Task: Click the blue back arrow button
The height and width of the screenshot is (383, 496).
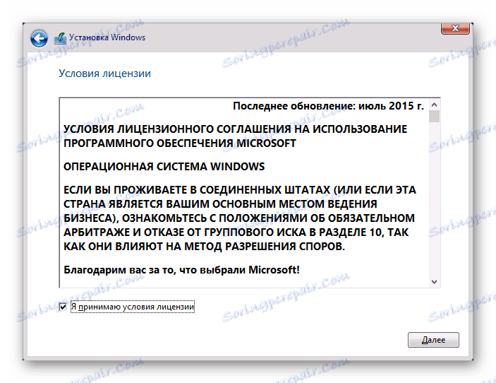Action: click(40, 39)
